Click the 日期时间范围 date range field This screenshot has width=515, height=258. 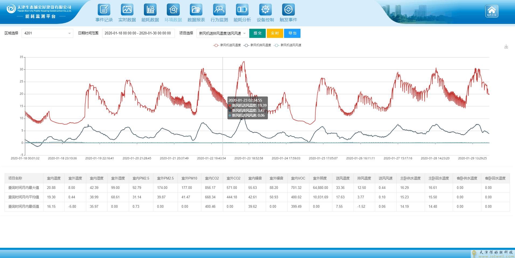138,33
